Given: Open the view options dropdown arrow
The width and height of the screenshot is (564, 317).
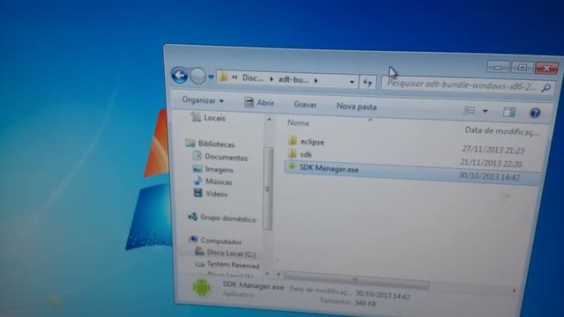Looking at the screenshot, I should 486,111.
